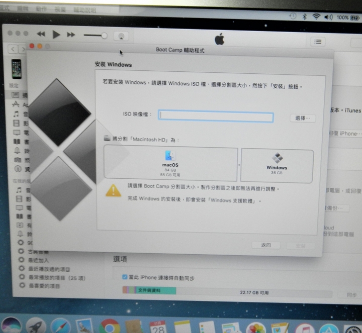Open the 視窗 menu in the menu bar
The image size is (362, 333).
(x=60, y=10)
